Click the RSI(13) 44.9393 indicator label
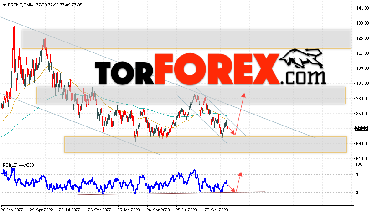 18,165
